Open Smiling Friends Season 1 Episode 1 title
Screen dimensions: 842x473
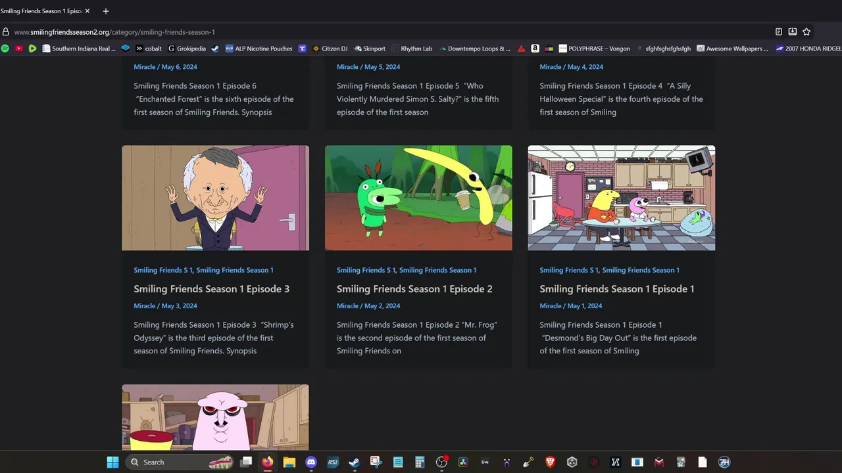tap(617, 289)
